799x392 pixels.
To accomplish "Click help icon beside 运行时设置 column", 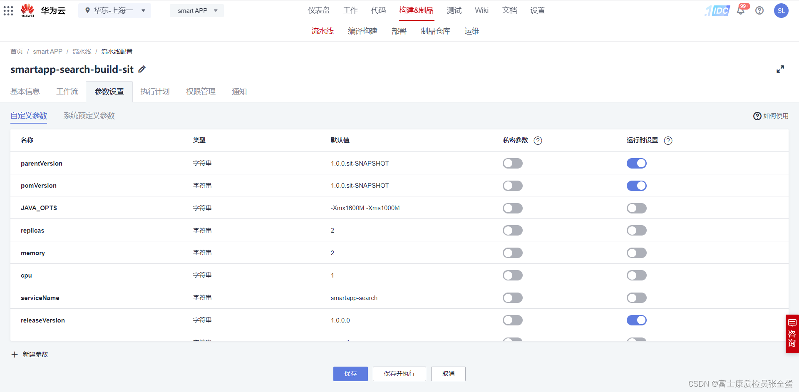I will point(668,141).
